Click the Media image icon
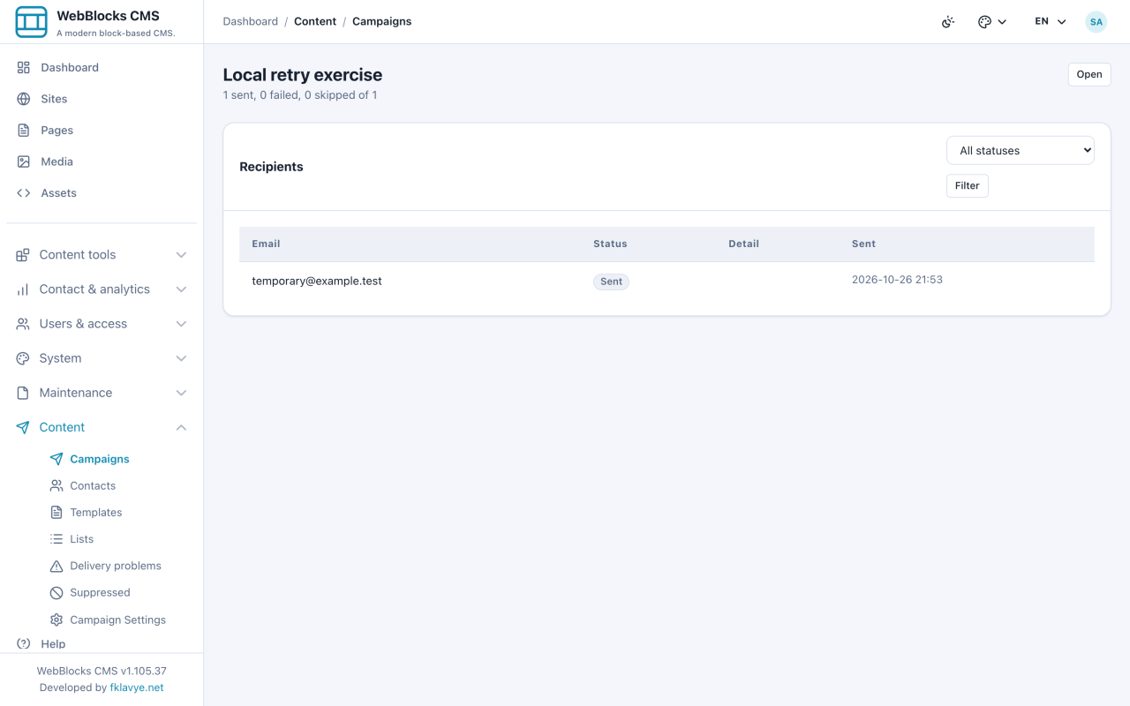 24,161
